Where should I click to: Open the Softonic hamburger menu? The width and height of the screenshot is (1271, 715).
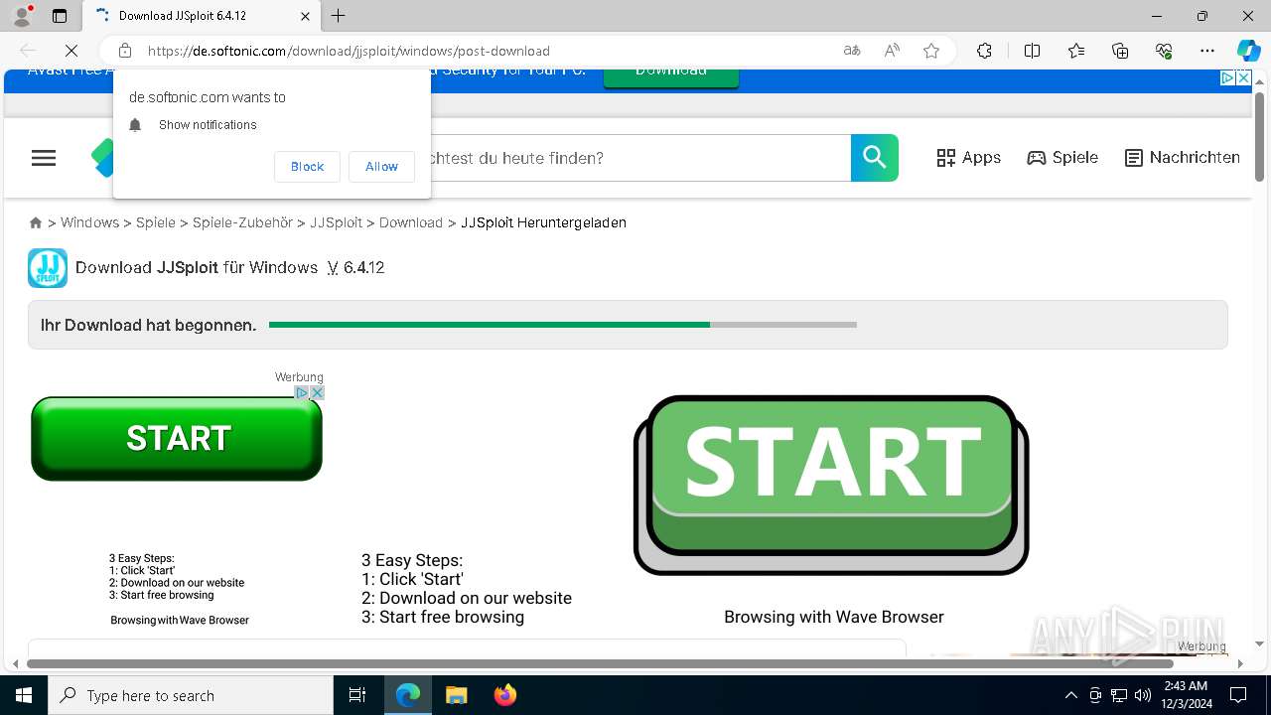[x=44, y=158]
